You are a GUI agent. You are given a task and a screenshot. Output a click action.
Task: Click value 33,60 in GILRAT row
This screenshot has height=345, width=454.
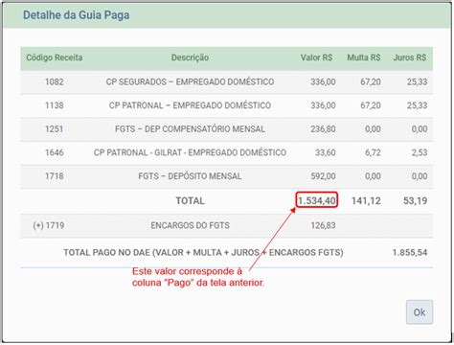326,152
